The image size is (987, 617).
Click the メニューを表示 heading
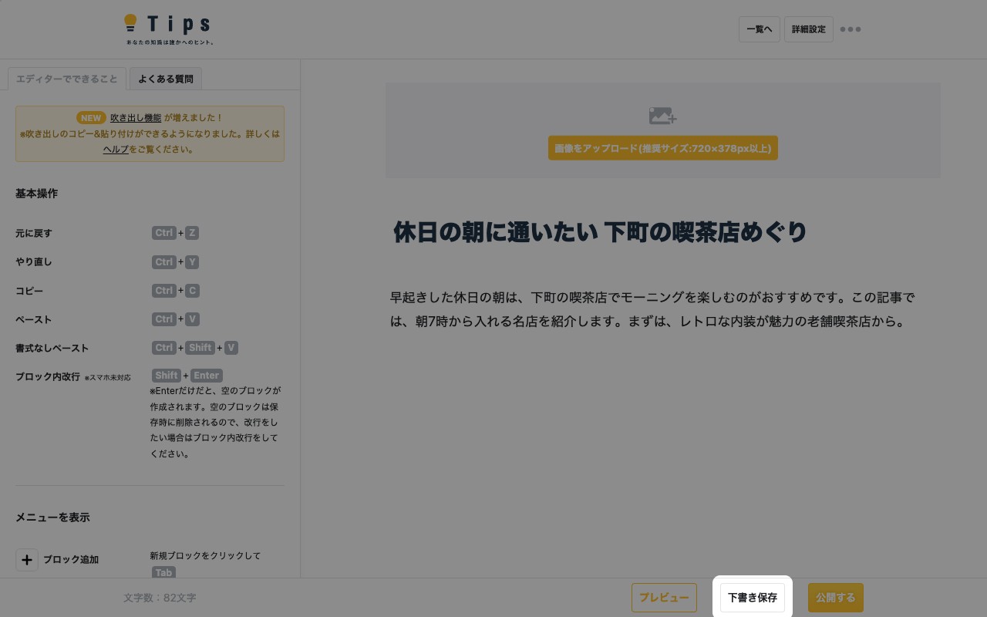coord(52,518)
